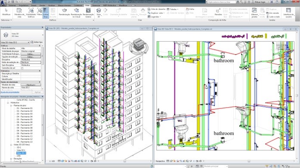Click the Open folder icon in quick access toolbar

pyautogui.click(x=9, y=2)
